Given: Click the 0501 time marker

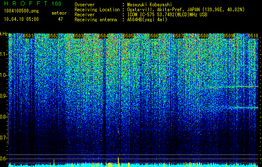Looking at the screenshot, I should pyautogui.click(x=28, y=36).
